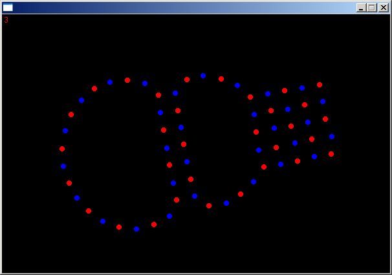Select red dot at grid's lower-left corner
This screenshot has height=275, width=392.
tap(264, 167)
